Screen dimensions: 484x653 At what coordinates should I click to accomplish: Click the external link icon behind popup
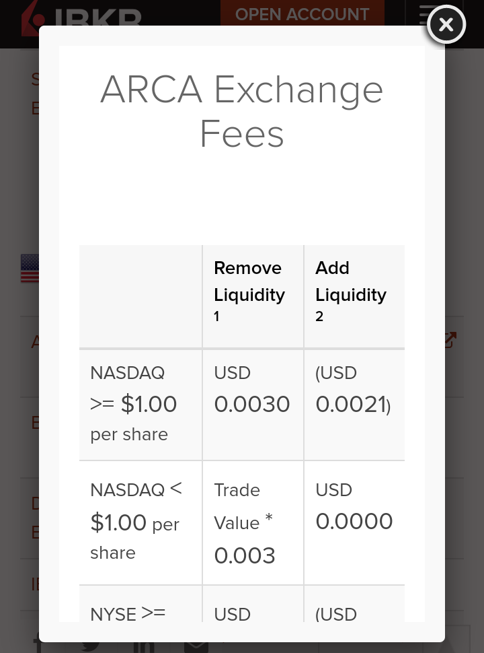tap(450, 340)
